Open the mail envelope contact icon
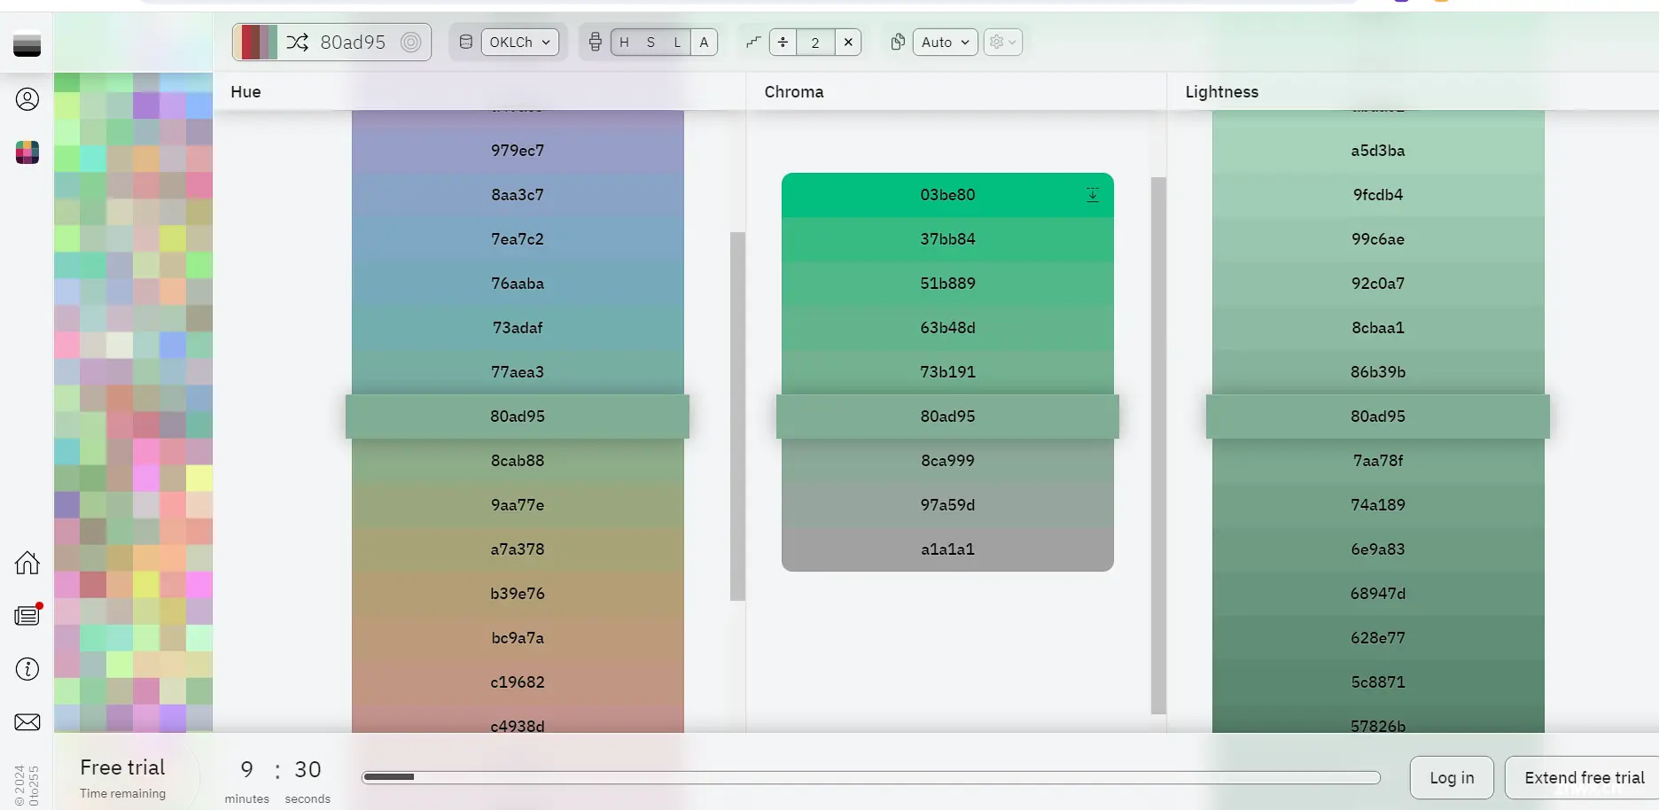Screen dimensions: 1659x810 click(27, 722)
